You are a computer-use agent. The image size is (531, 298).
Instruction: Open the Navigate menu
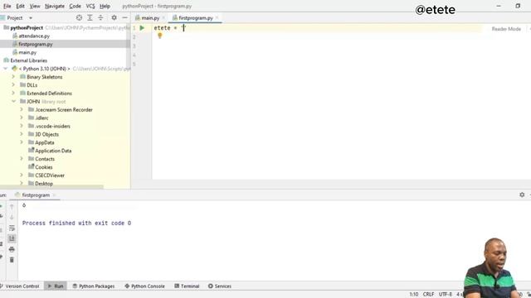[x=55, y=6]
